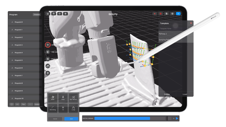The image size is (226, 127).
Task: Click Plan button in Program panel
Action: [24, 104]
